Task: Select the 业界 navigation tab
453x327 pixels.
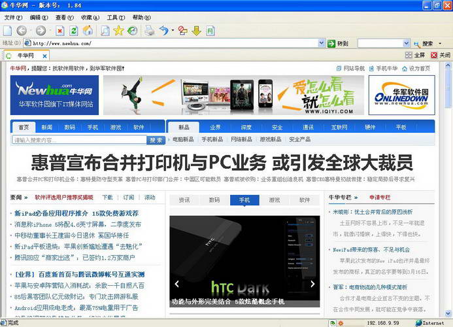Action: (x=215, y=128)
